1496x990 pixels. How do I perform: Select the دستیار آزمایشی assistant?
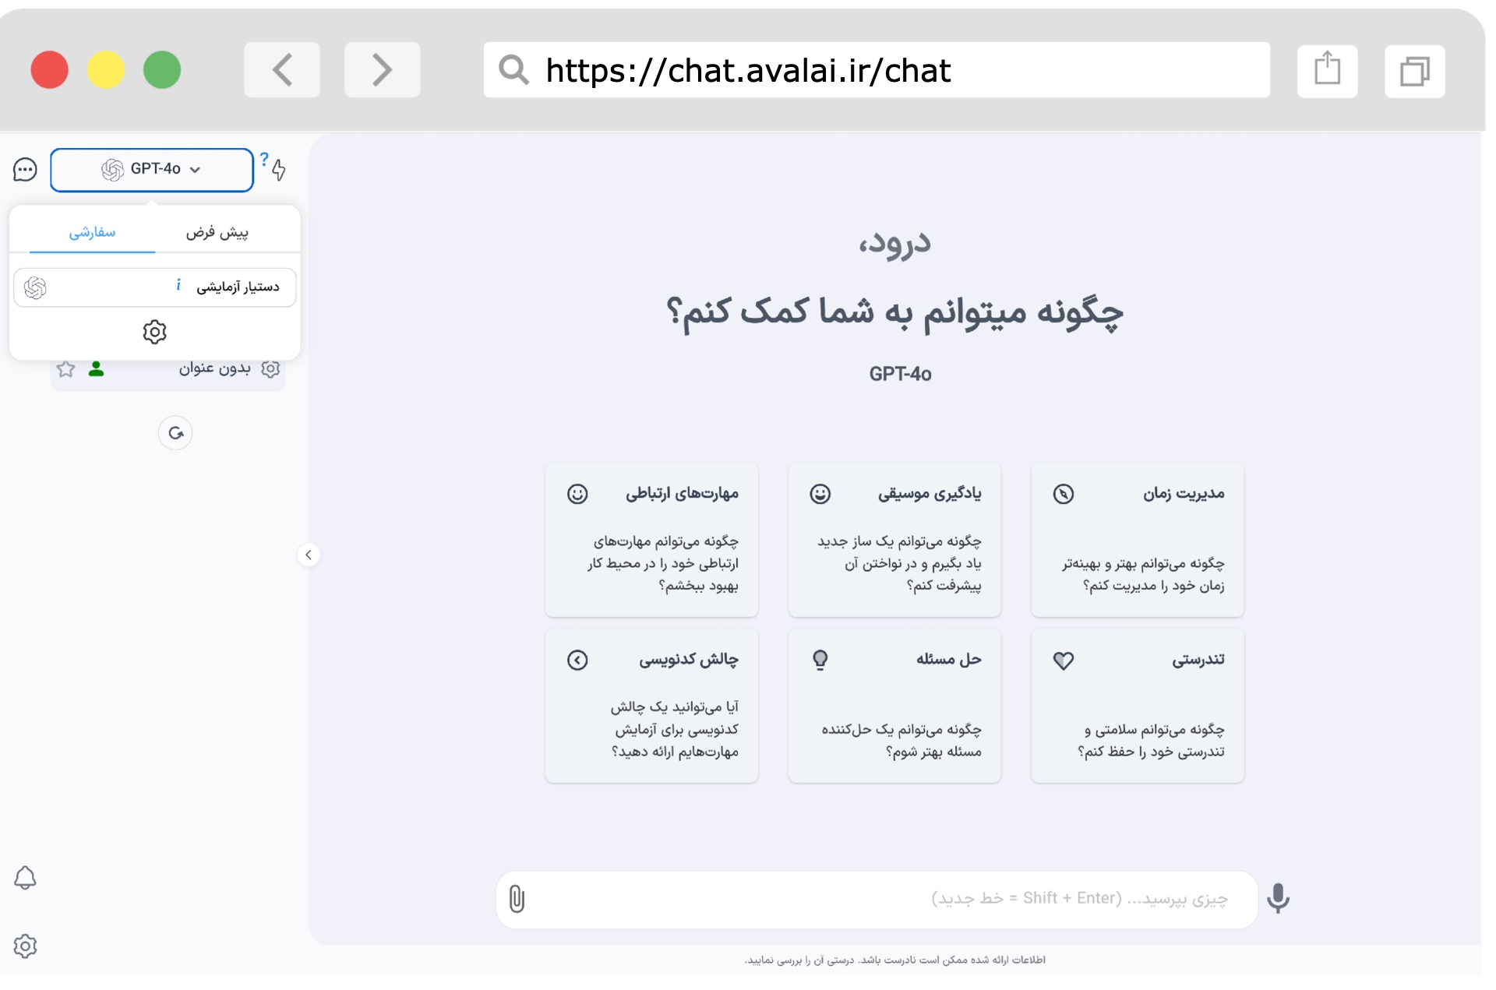(155, 287)
